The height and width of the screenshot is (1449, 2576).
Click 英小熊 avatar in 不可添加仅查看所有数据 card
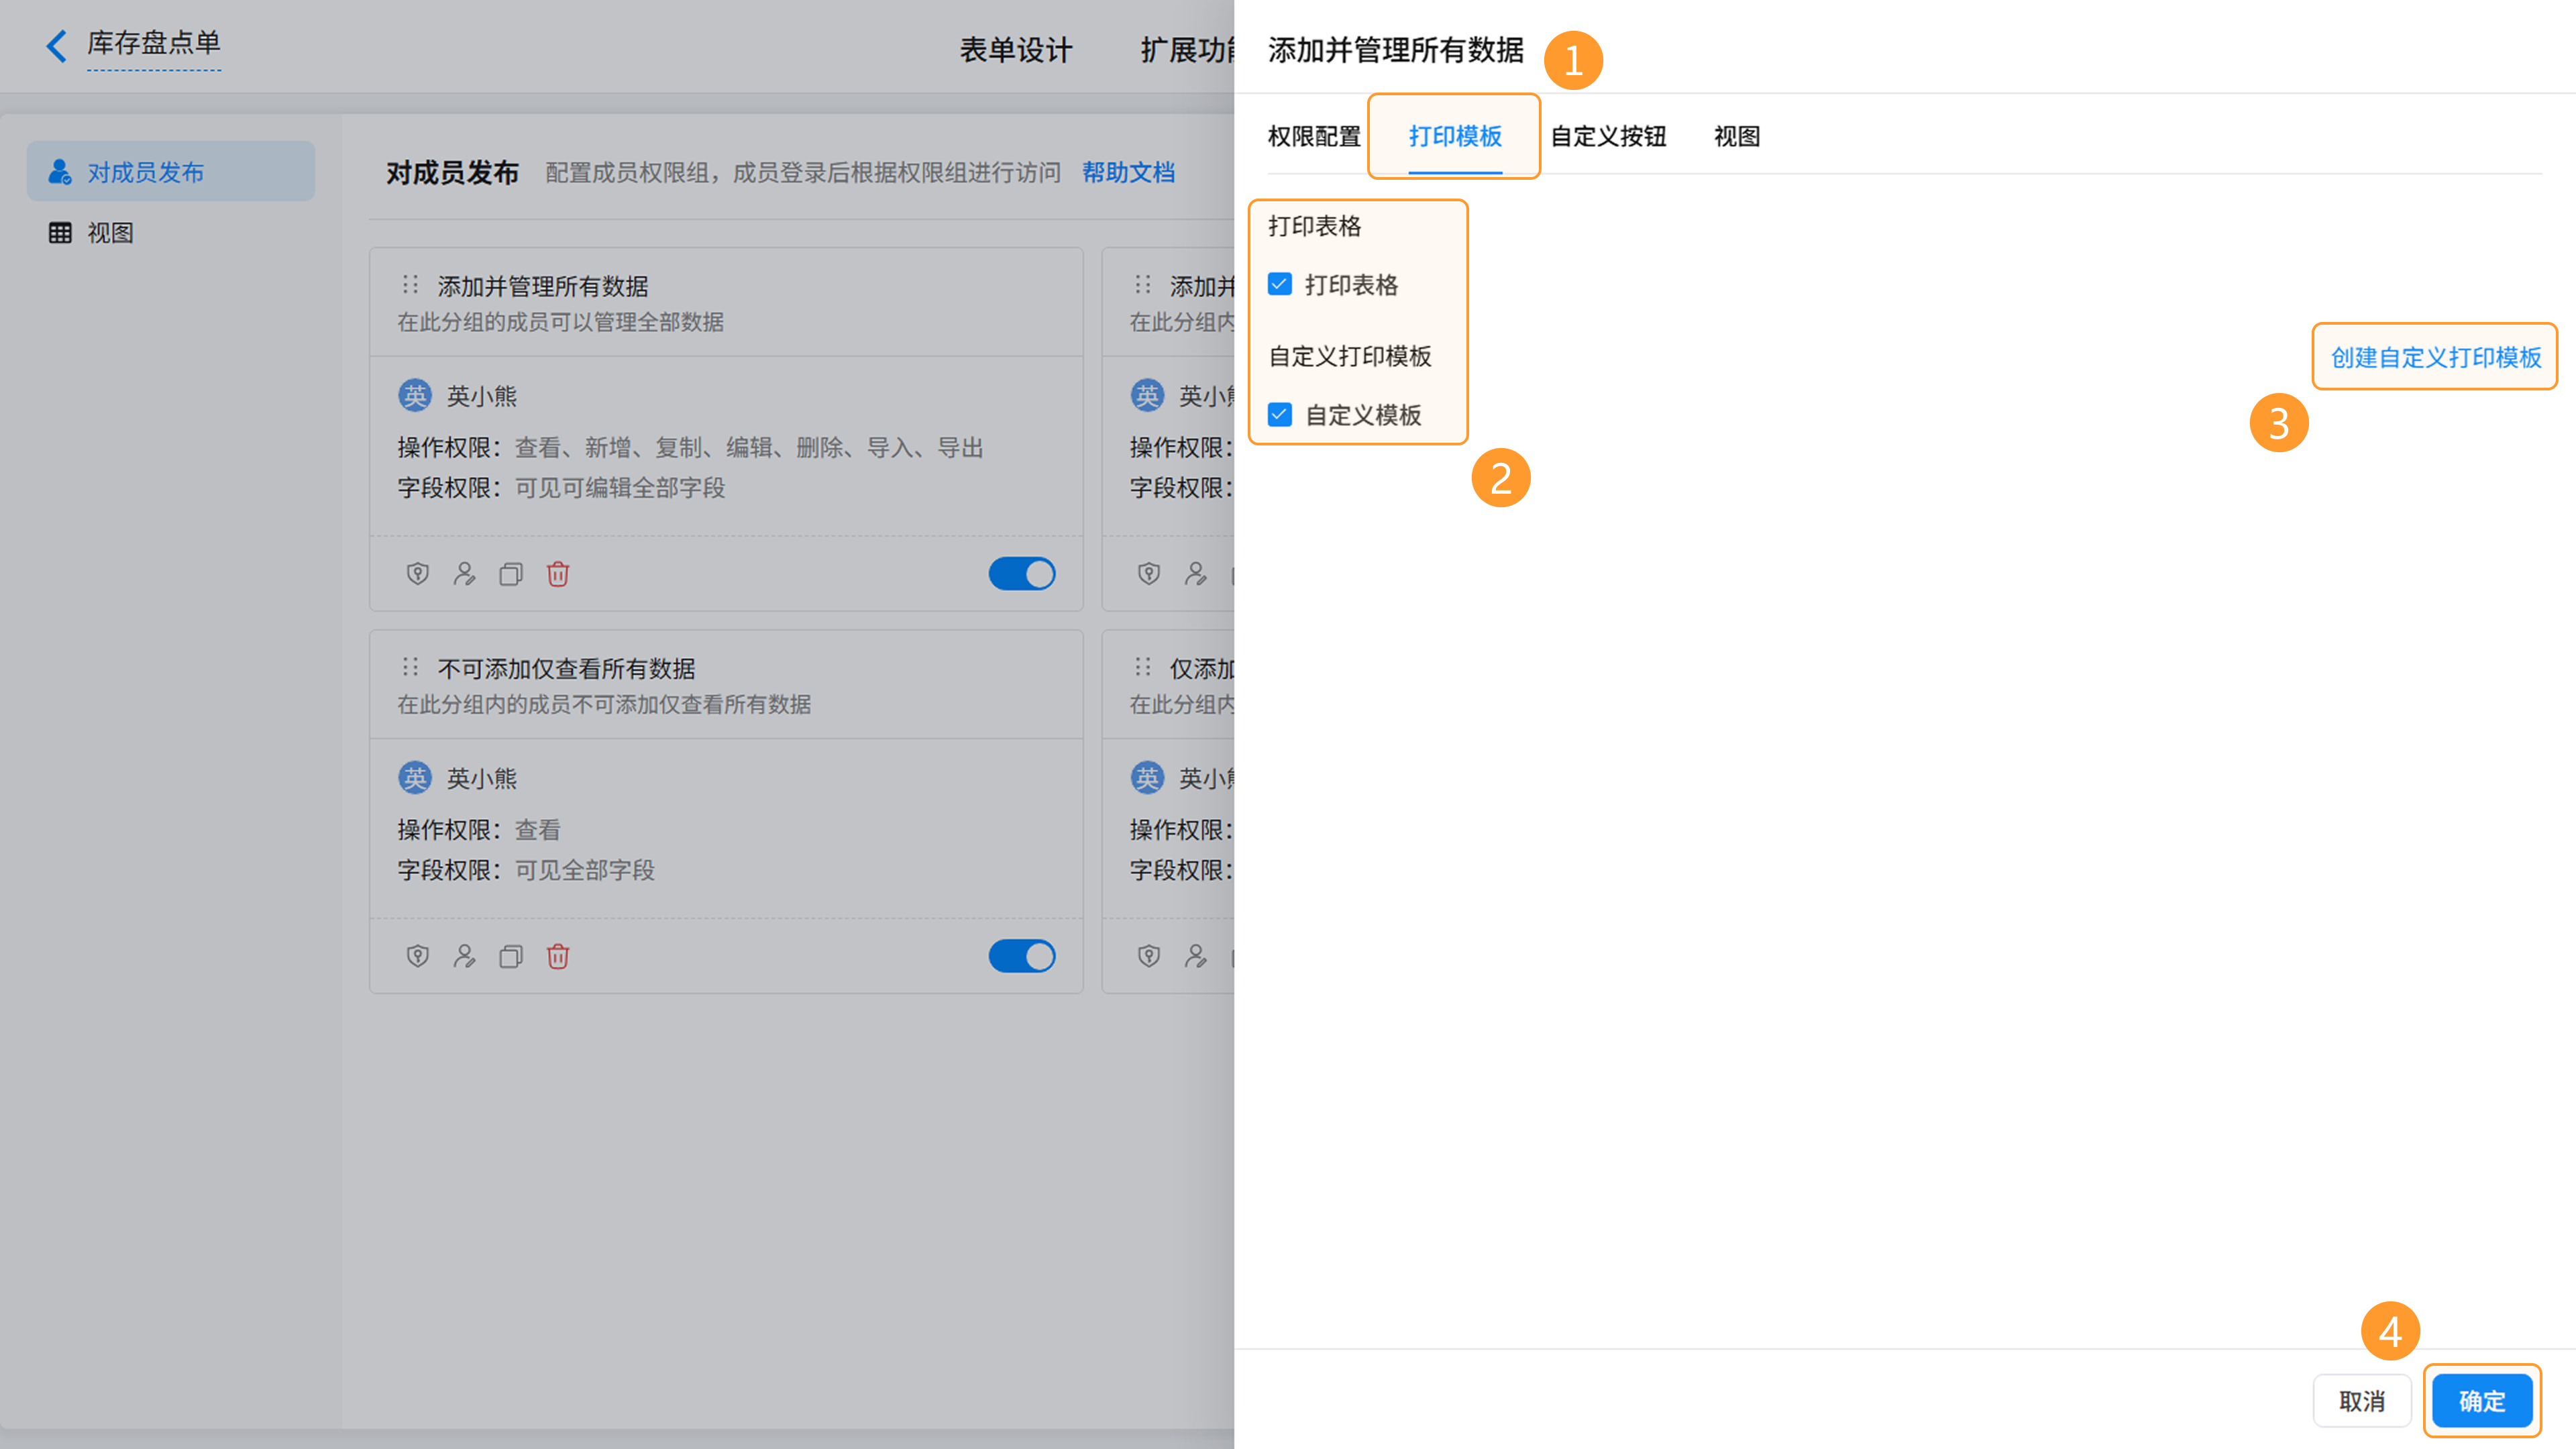coord(415,778)
